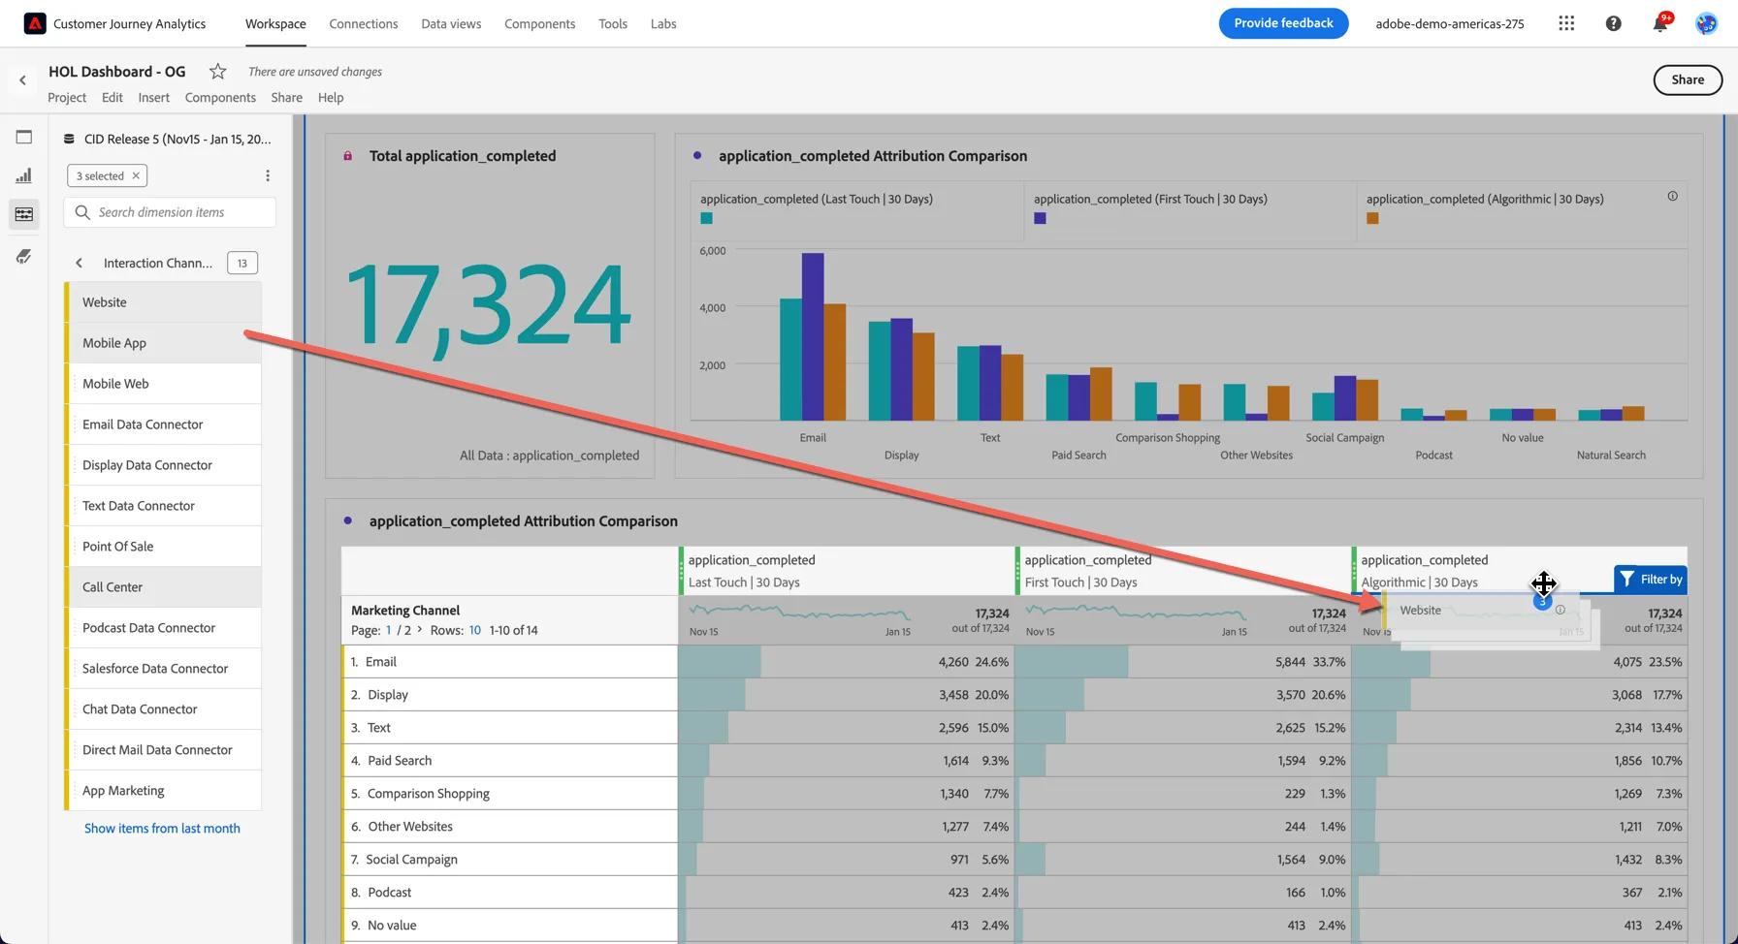Select Mobile App dimension item

point(163,343)
